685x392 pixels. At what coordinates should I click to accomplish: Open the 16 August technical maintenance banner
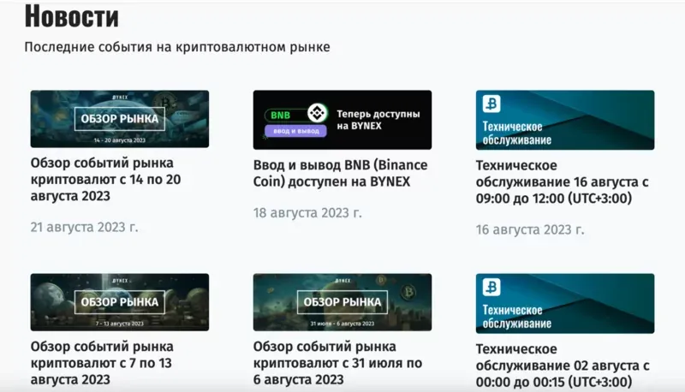click(565, 120)
